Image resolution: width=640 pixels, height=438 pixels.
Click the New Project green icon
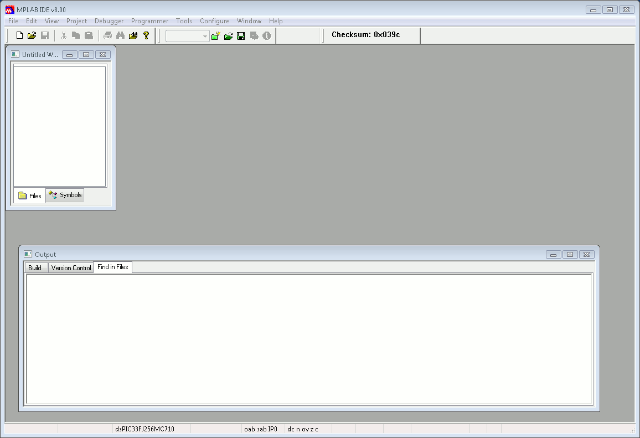point(215,36)
